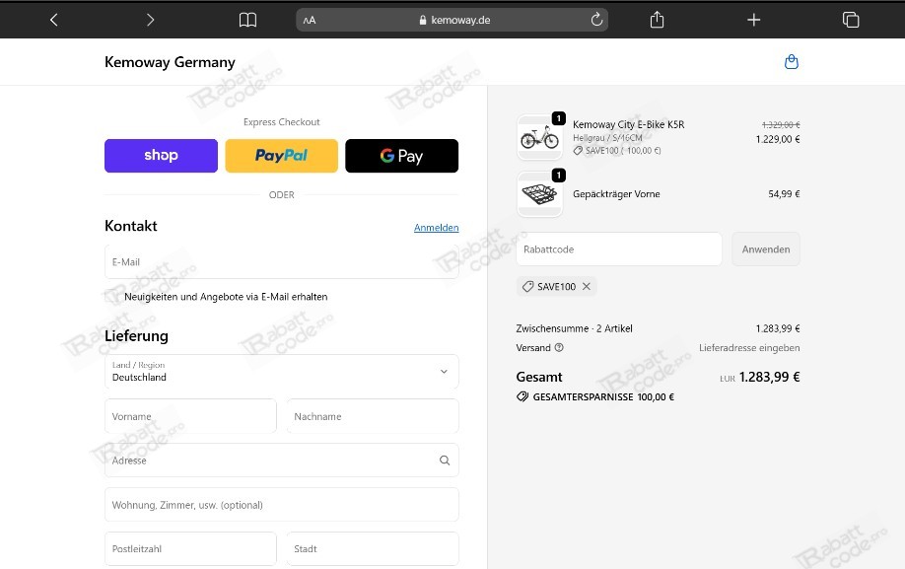Focus the Stadt field
905x569 pixels.
[x=373, y=549]
